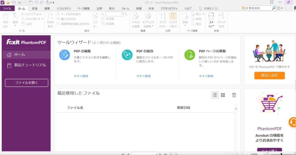Click 今すぐ使用 under PDF の編集
This screenshot has width=296, height=155.
click(x=81, y=76)
